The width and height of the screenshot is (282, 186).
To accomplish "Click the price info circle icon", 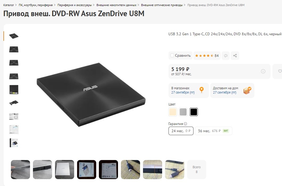I will point(263,71).
